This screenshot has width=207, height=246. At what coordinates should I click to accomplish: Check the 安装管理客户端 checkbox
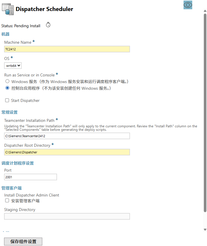[x=7, y=201]
